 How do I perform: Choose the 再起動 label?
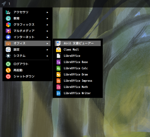click(x=18, y=70)
